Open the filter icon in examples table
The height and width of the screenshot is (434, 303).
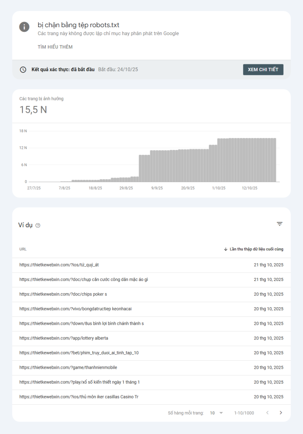279,224
